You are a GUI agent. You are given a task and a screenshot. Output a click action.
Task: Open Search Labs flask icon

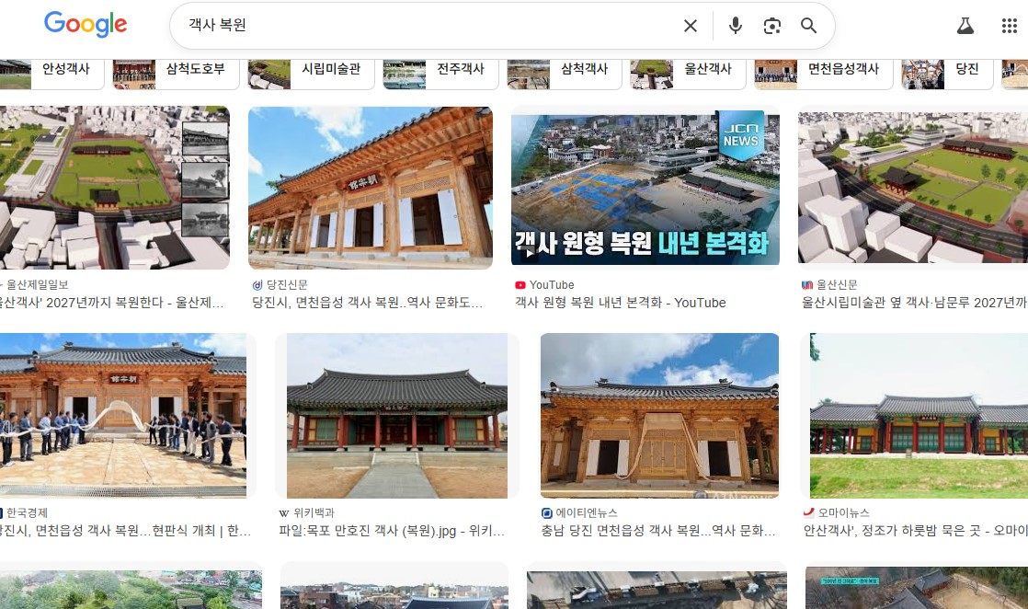965,26
